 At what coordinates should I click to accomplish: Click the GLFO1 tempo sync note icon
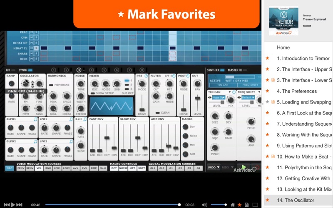pos(35,119)
